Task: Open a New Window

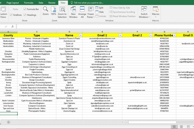Action: click(x=73, y=12)
